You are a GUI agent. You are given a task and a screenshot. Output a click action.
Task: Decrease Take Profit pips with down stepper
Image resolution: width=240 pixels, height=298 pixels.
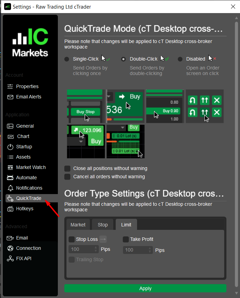pos(150,252)
